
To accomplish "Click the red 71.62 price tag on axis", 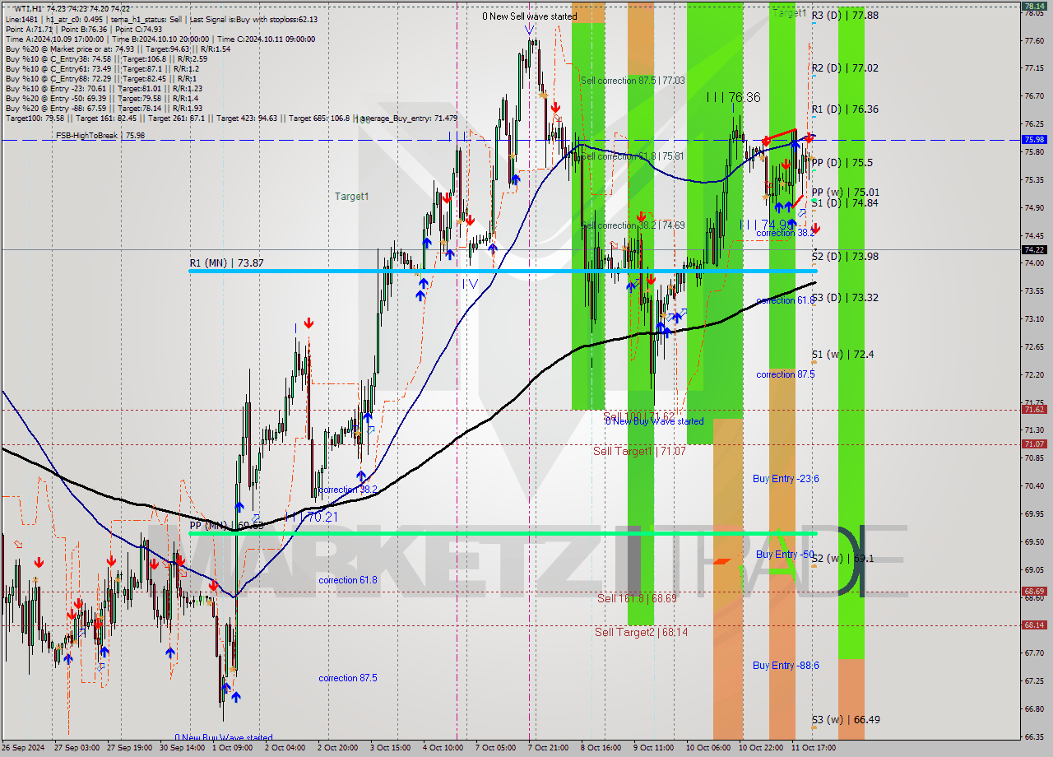I will point(1034,409).
